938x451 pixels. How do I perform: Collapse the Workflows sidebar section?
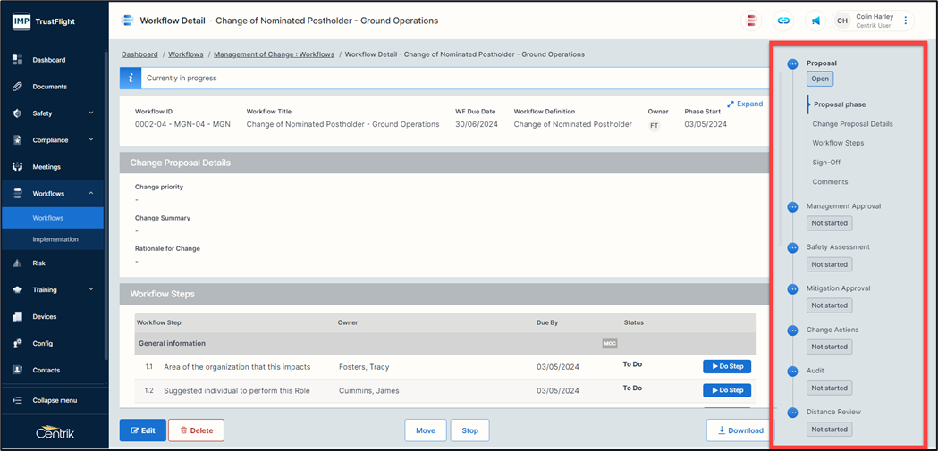[x=91, y=194]
